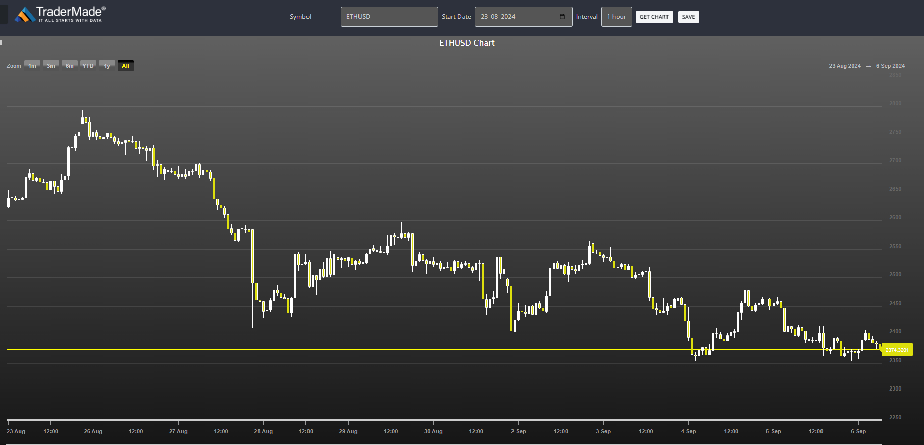
Task: Click the 26 Aug x-axis label
Action: (93, 431)
